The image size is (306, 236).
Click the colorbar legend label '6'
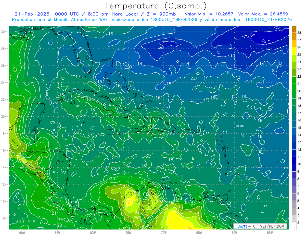pyautogui.click(x=298, y=193)
